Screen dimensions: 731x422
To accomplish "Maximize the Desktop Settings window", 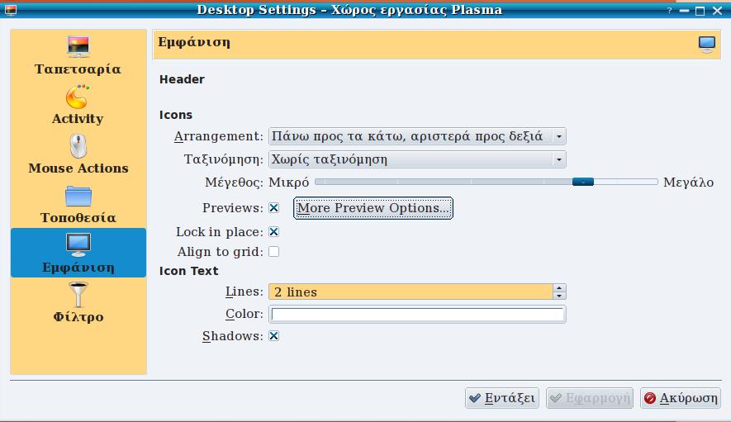I will (700, 11).
